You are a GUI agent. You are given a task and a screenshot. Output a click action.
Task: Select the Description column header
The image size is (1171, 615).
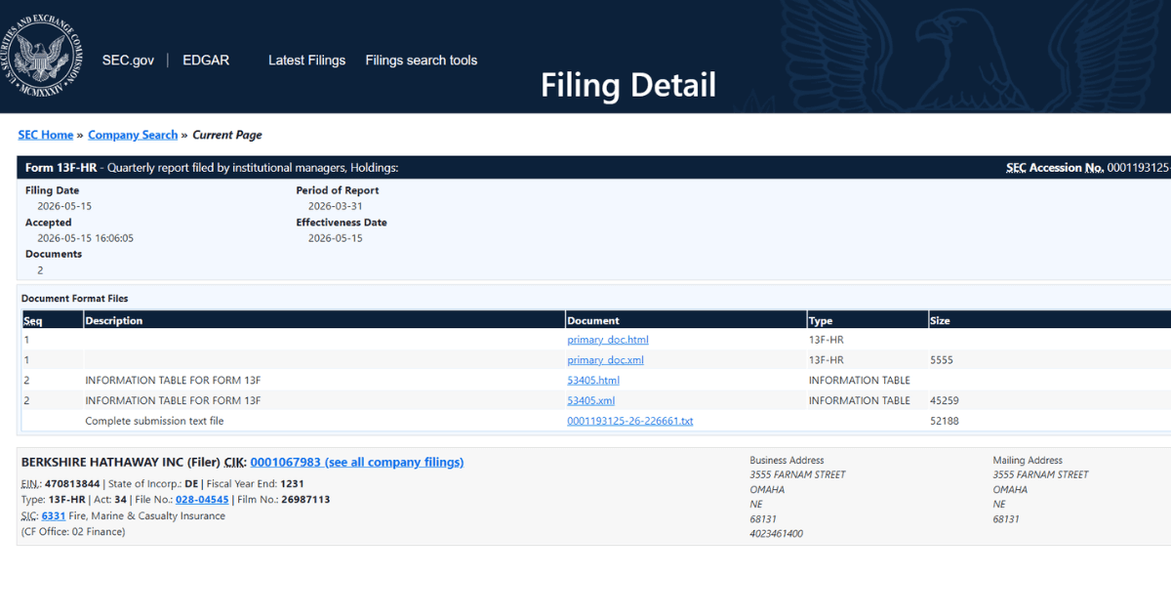pyautogui.click(x=114, y=320)
